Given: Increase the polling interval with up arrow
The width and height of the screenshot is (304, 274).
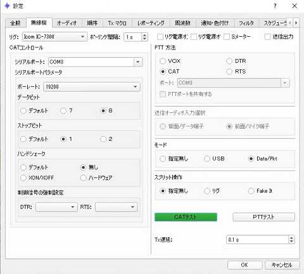Looking at the screenshot, I should point(144,35).
